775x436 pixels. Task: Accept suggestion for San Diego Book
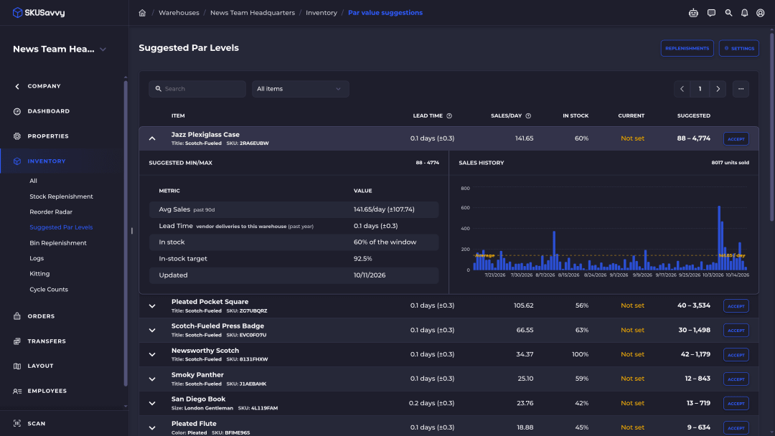(x=736, y=404)
